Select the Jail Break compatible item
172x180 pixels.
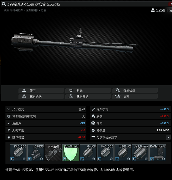click(x=140, y=153)
